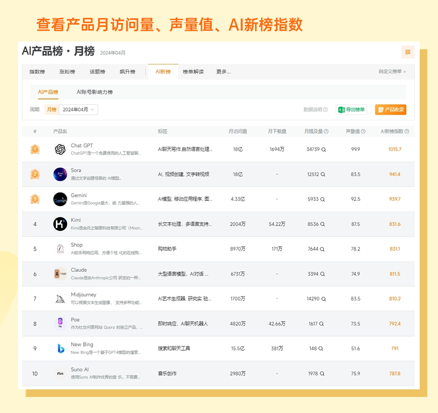Image resolution: width=438 pixels, height=413 pixels.
Task: Click the search icon beside 5933 mentions
Action: tap(322, 199)
